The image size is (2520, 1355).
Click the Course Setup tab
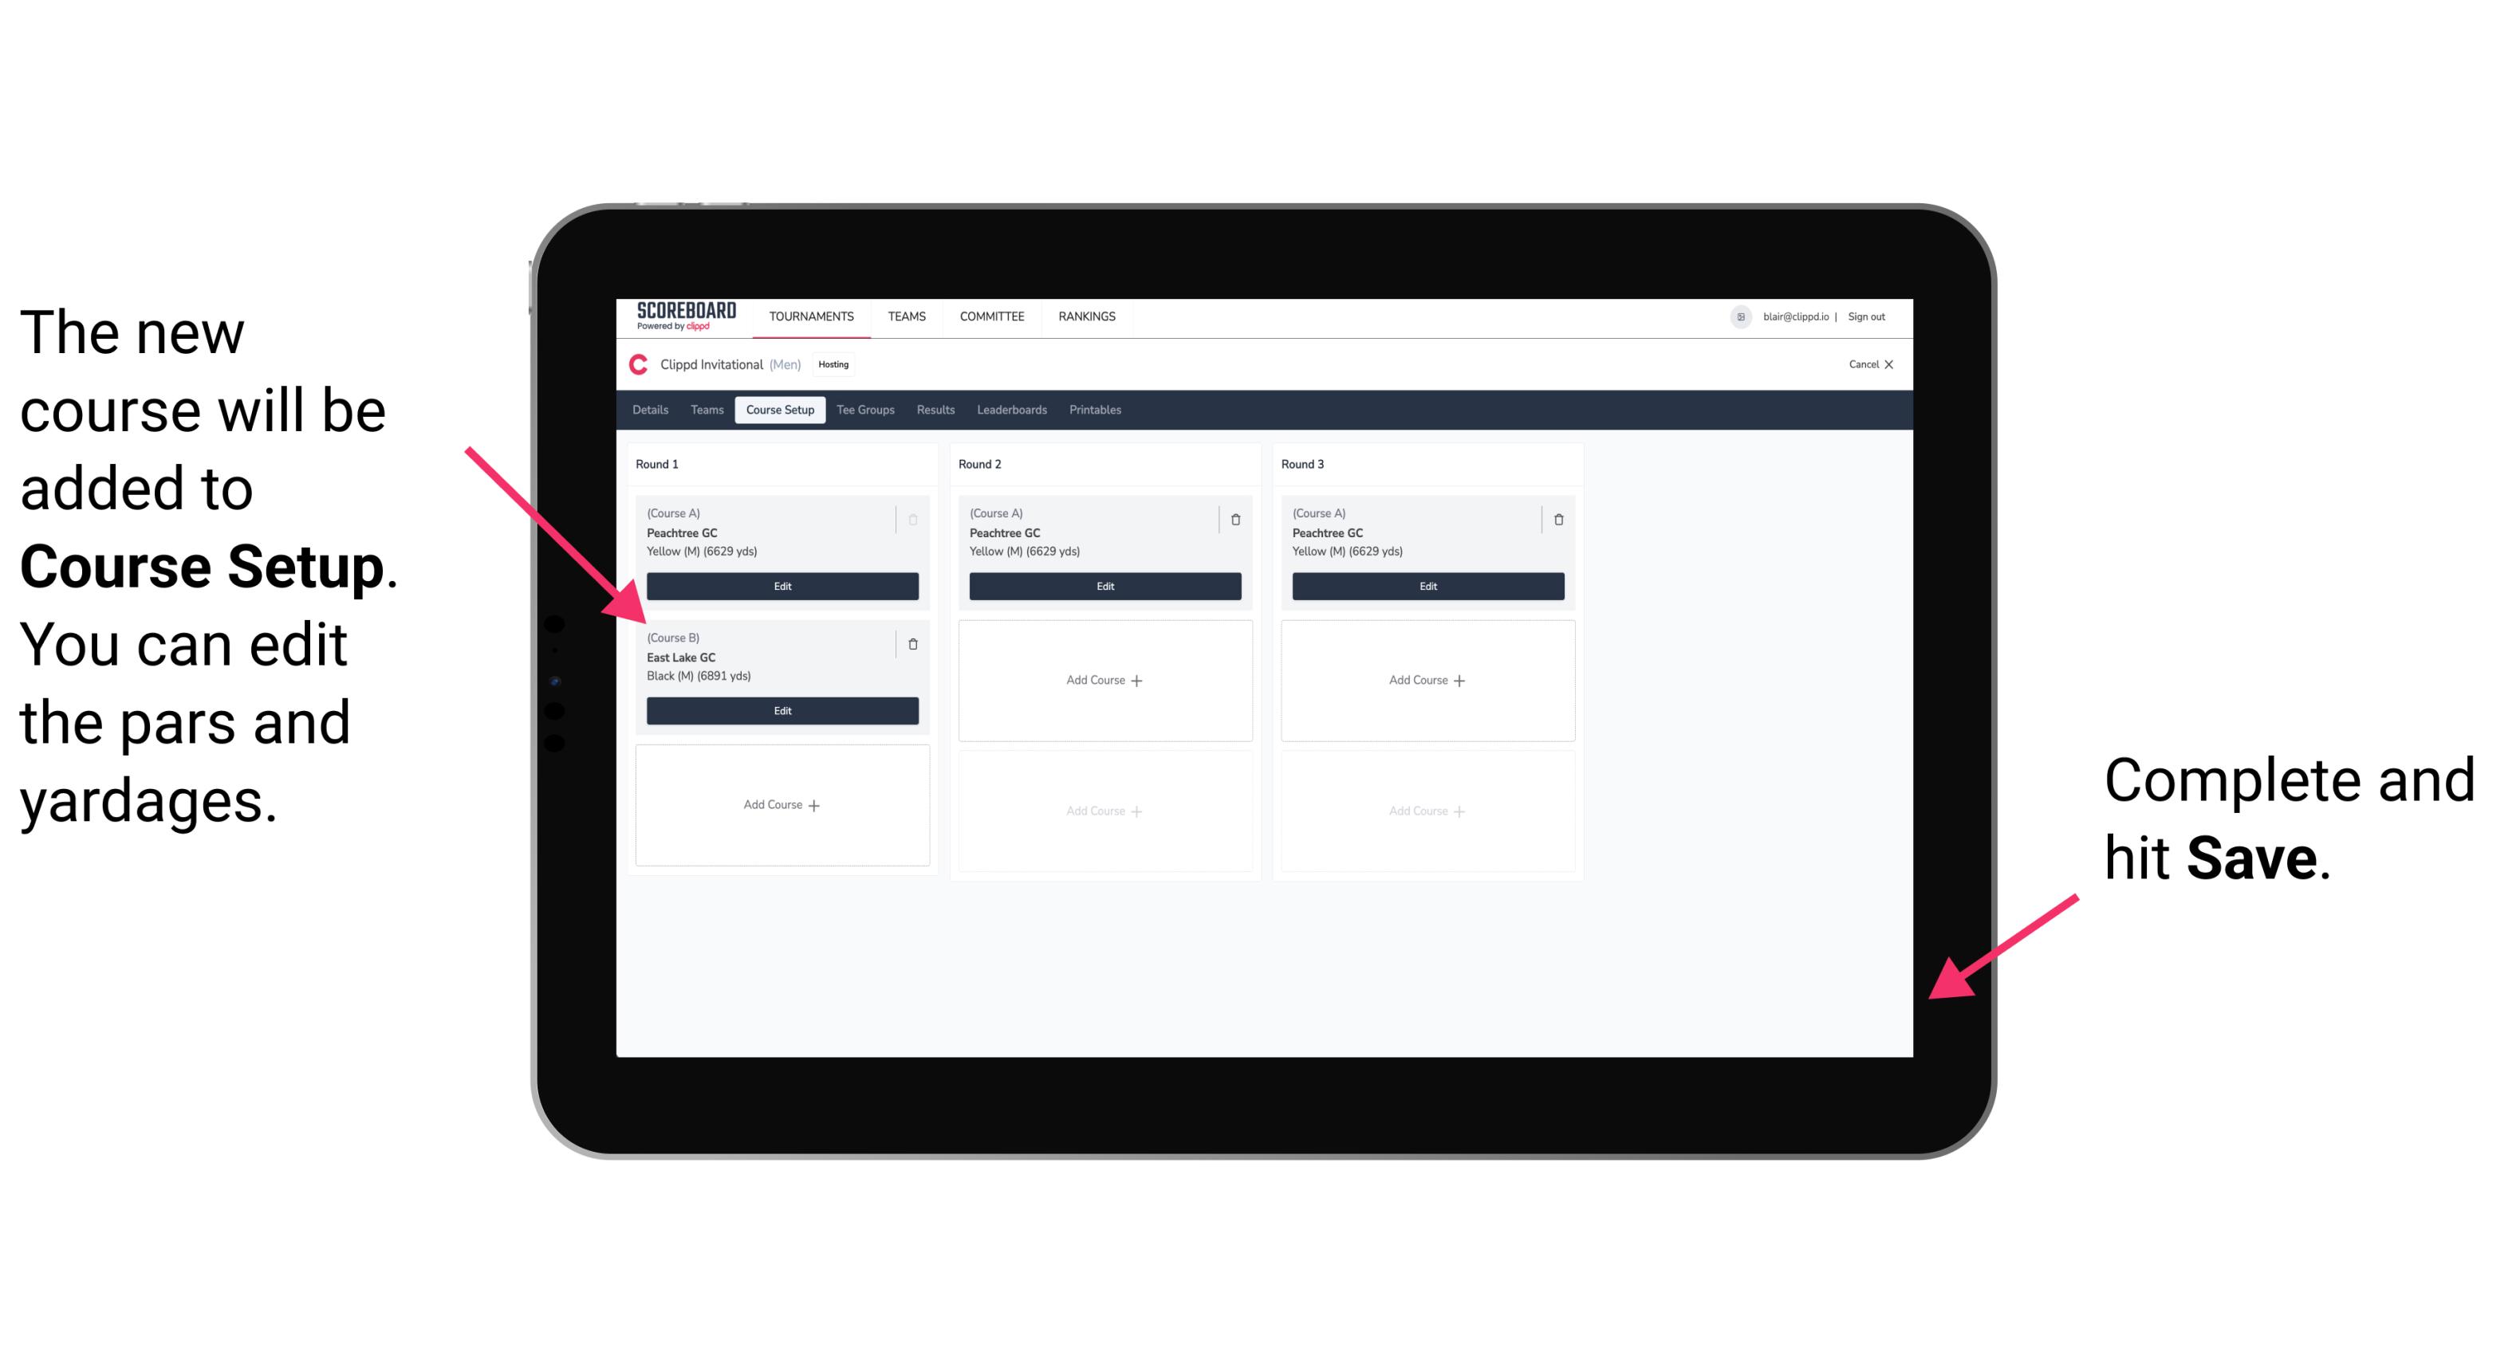779,410
